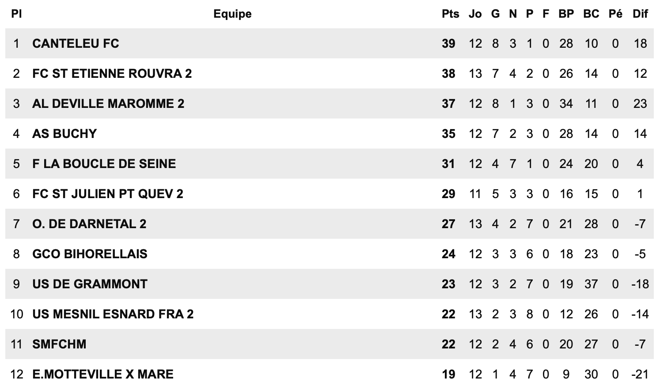Screen dimensions: 660x390
Task: Click the Pl rank column header
Action: pyautogui.click(x=16, y=14)
